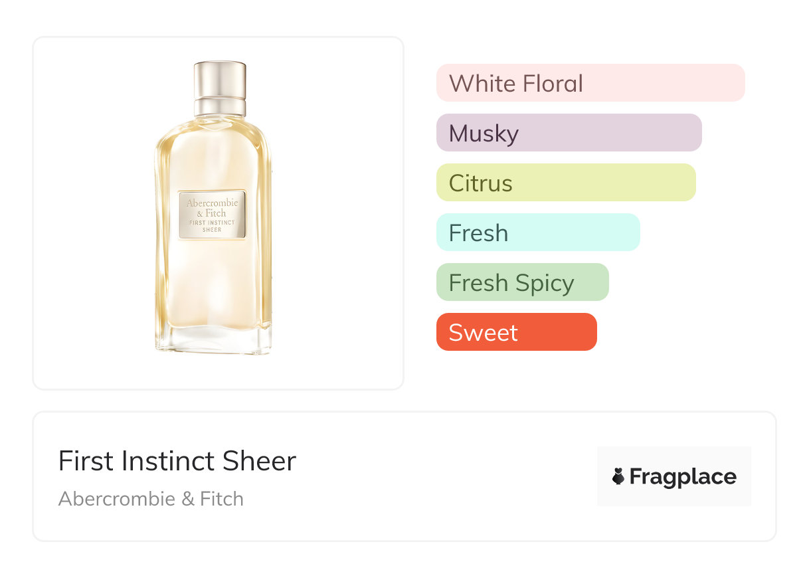Click the yellow liquid area of the bottle below the label

pyautogui.click(x=213, y=286)
